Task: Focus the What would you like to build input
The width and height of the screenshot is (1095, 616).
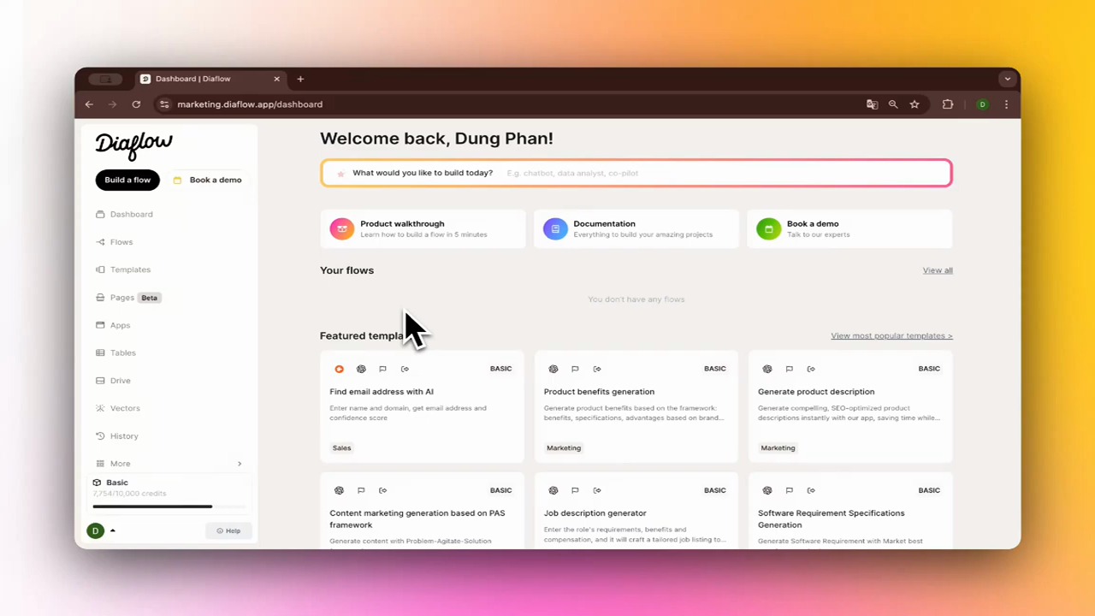Action: coord(636,173)
